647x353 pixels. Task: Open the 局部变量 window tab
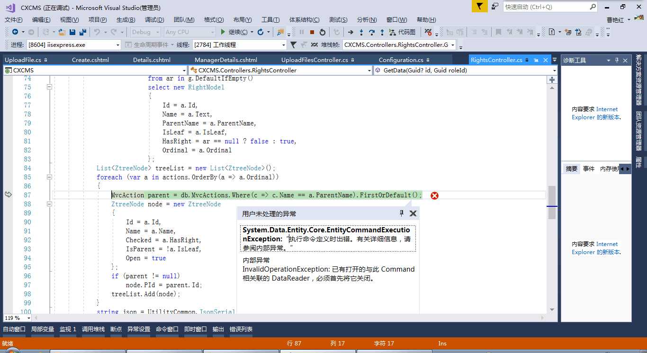(x=43, y=329)
